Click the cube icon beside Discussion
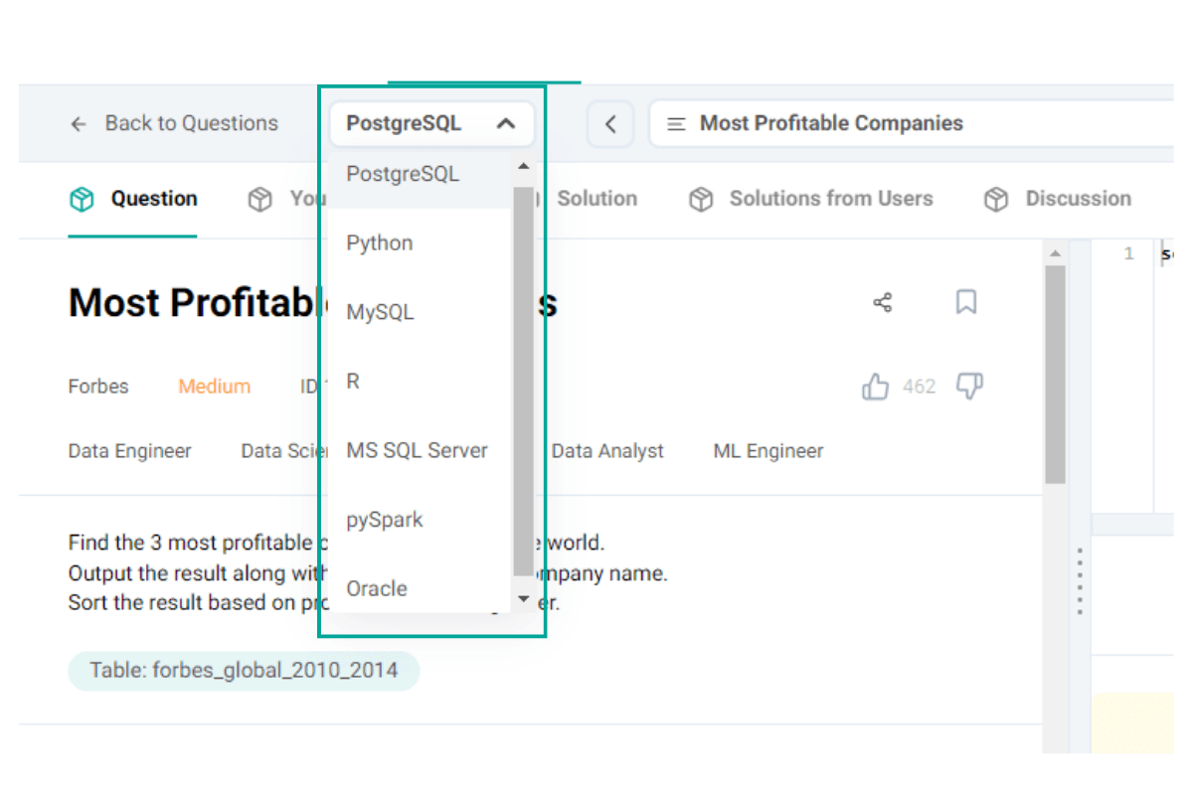This screenshot has height=795, width=1193. tap(995, 199)
